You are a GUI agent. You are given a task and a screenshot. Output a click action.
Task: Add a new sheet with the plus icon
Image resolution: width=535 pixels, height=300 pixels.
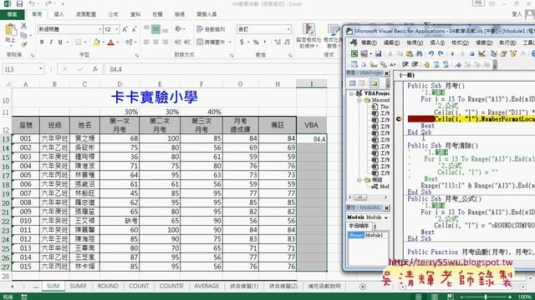(363, 287)
